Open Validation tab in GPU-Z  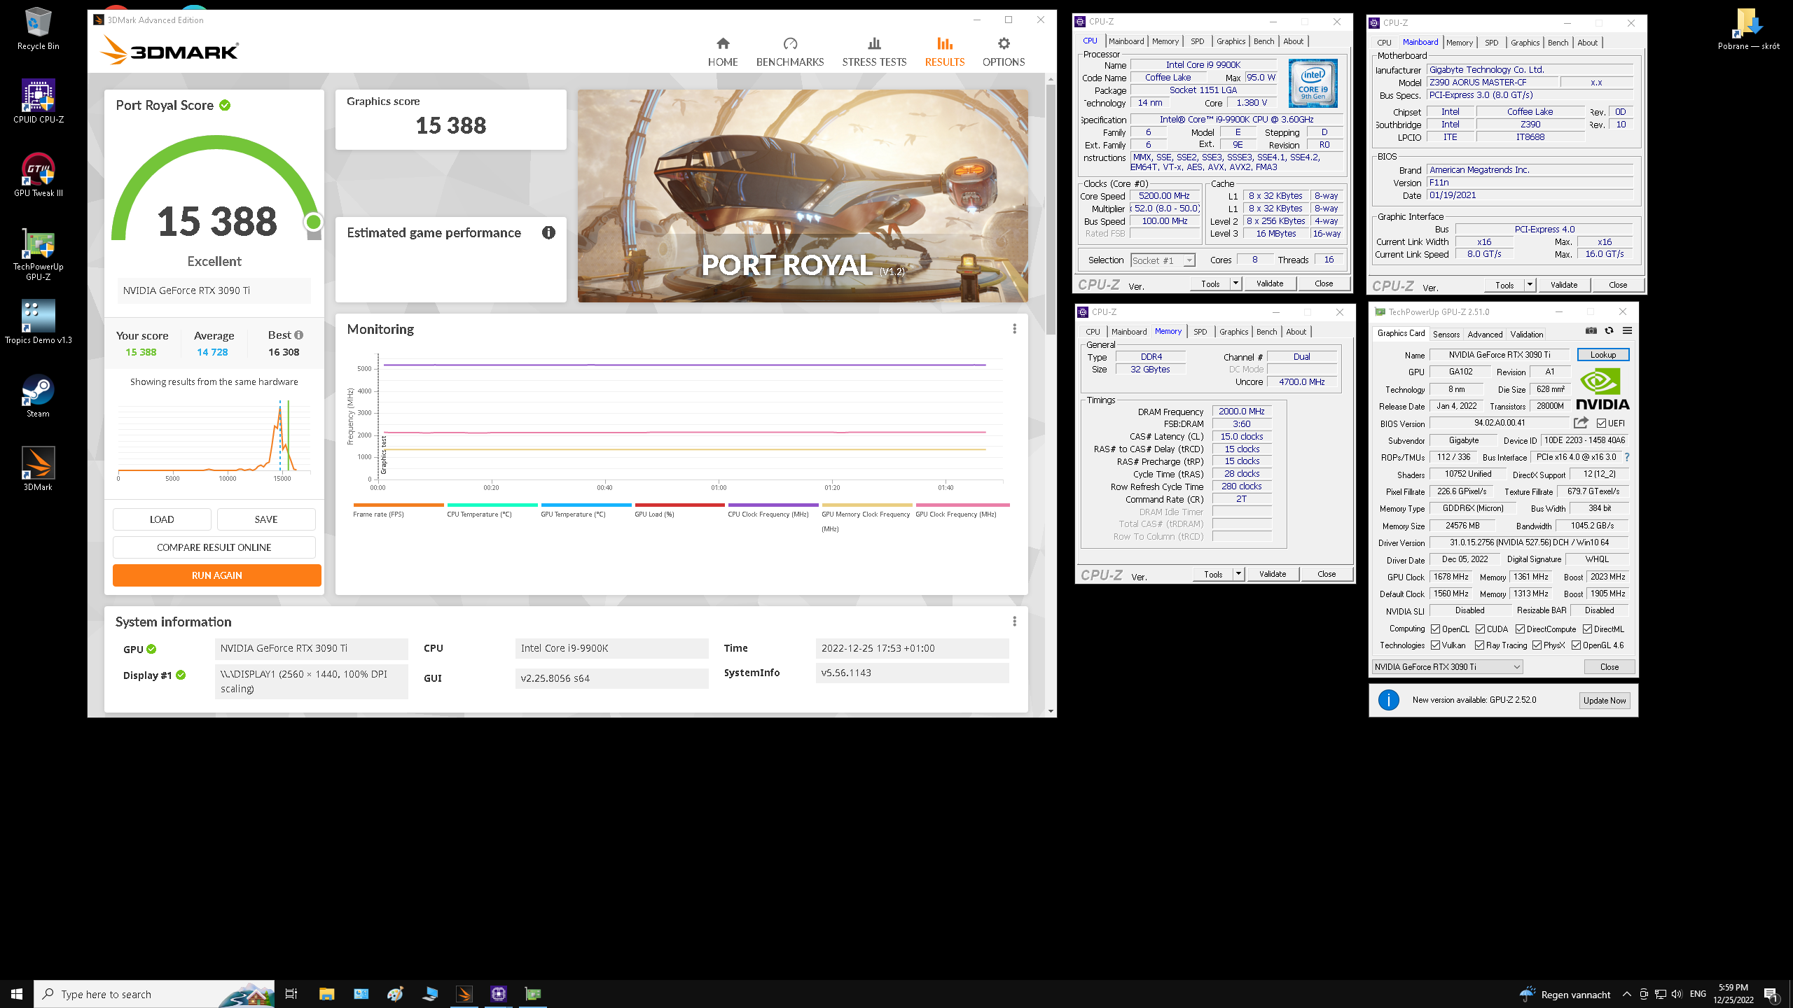[1527, 335]
